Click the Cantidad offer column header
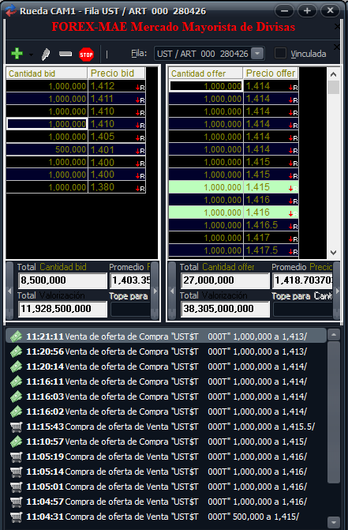Image resolution: width=348 pixels, height=530 pixels. tap(205, 73)
